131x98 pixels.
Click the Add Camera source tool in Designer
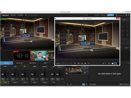[85, 64]
